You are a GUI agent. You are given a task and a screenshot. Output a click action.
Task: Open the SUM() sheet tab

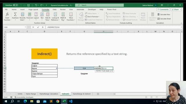(20, 94)
